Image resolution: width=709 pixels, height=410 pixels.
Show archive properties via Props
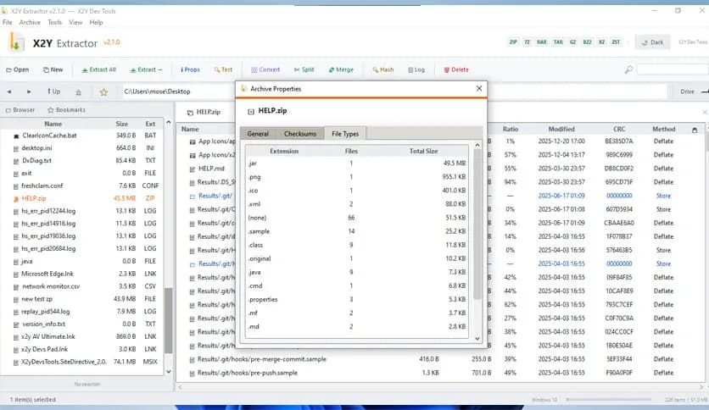190,69
